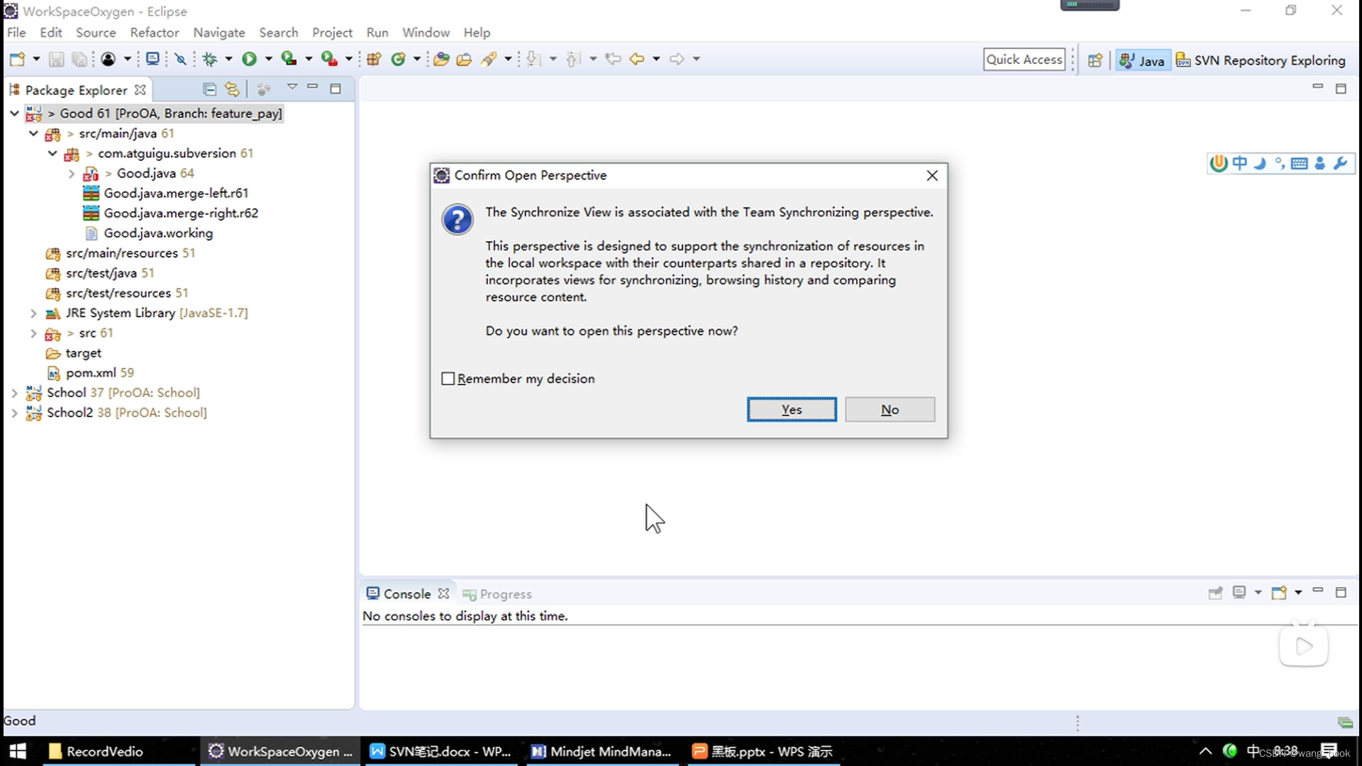
Task: Click the green Run icon
Action: pyautogui.click(x=249, y=59)
